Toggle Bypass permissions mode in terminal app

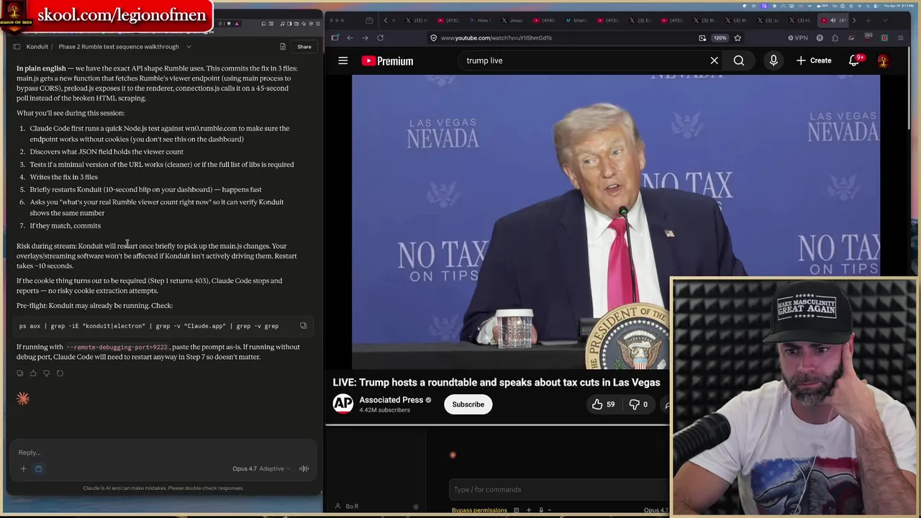tap(479, 510)
